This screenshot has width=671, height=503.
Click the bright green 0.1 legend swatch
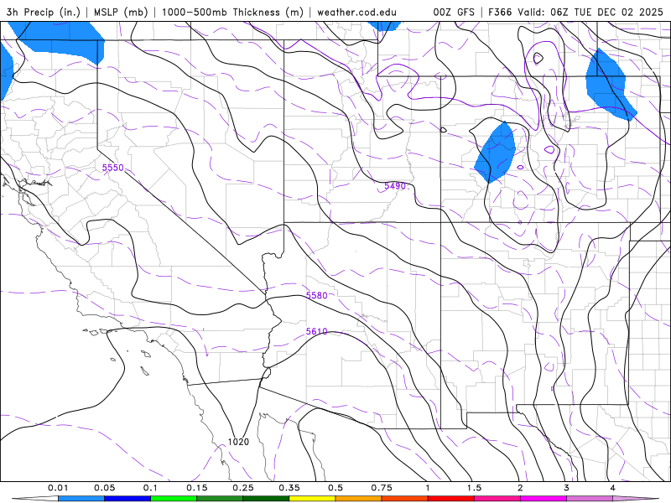(174, 499)
